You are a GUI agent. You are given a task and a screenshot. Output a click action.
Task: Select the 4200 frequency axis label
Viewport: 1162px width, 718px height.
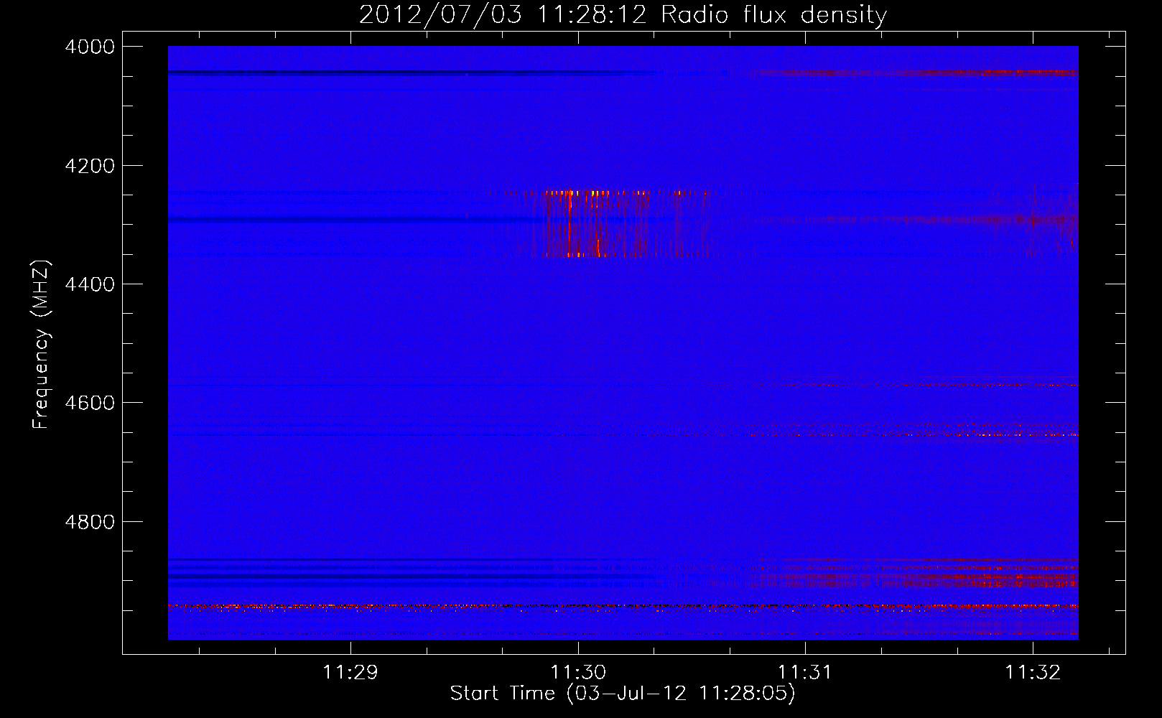[90, 166]
